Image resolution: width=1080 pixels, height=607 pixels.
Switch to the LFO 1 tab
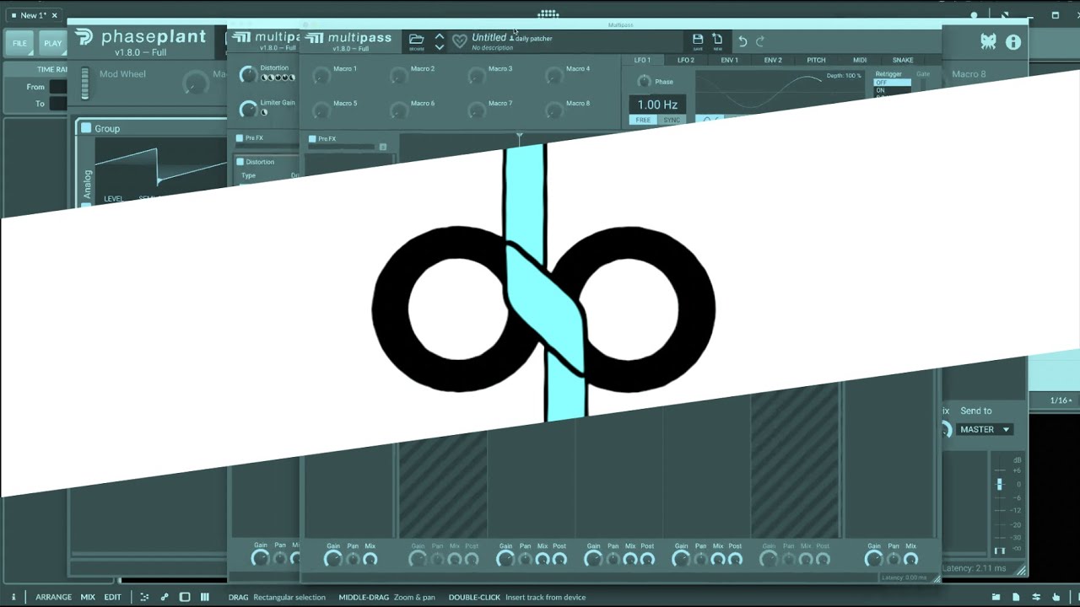pyautogui.click(x=642, y=60)
